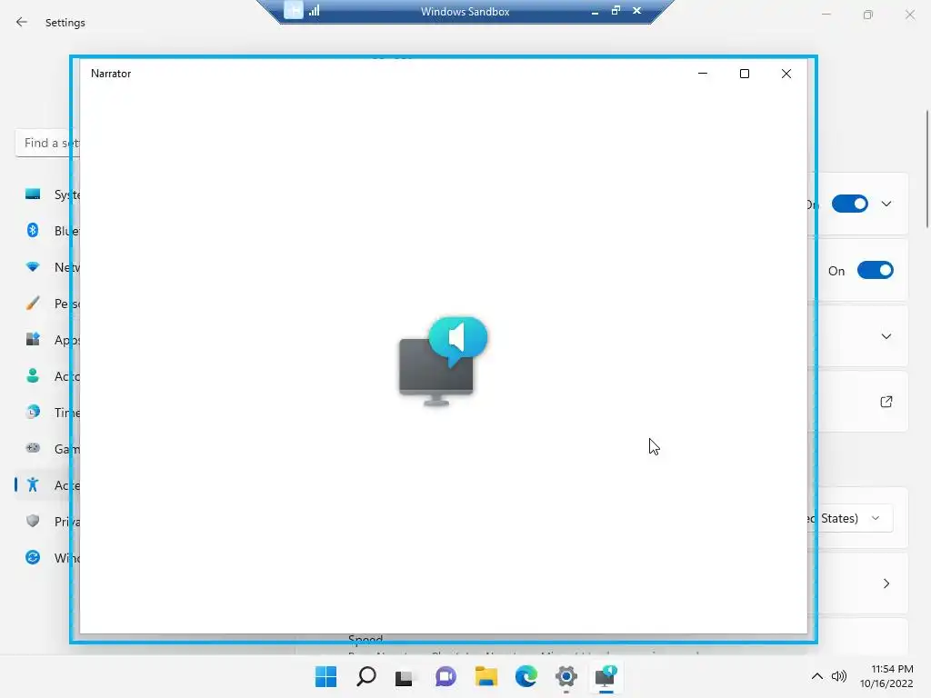Image resolution: width=931 pixels, height=698 pixels.
Task: Minimize the Narrator window
Action: (703, 74)
